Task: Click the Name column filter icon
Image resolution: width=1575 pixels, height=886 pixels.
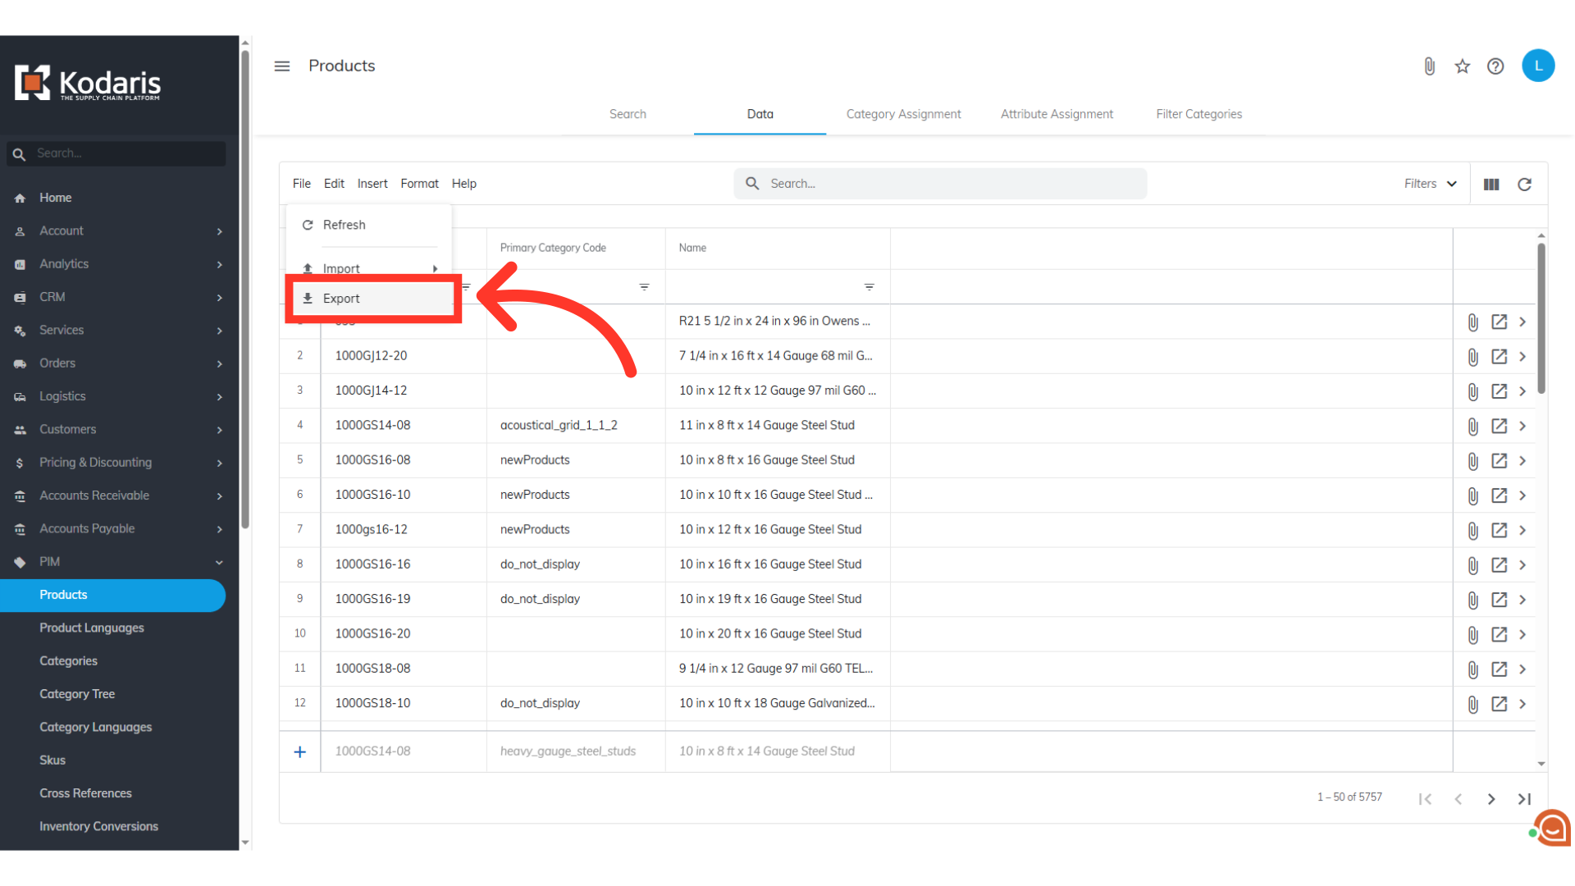Action: pyautogui.click(x=869, y=287)
